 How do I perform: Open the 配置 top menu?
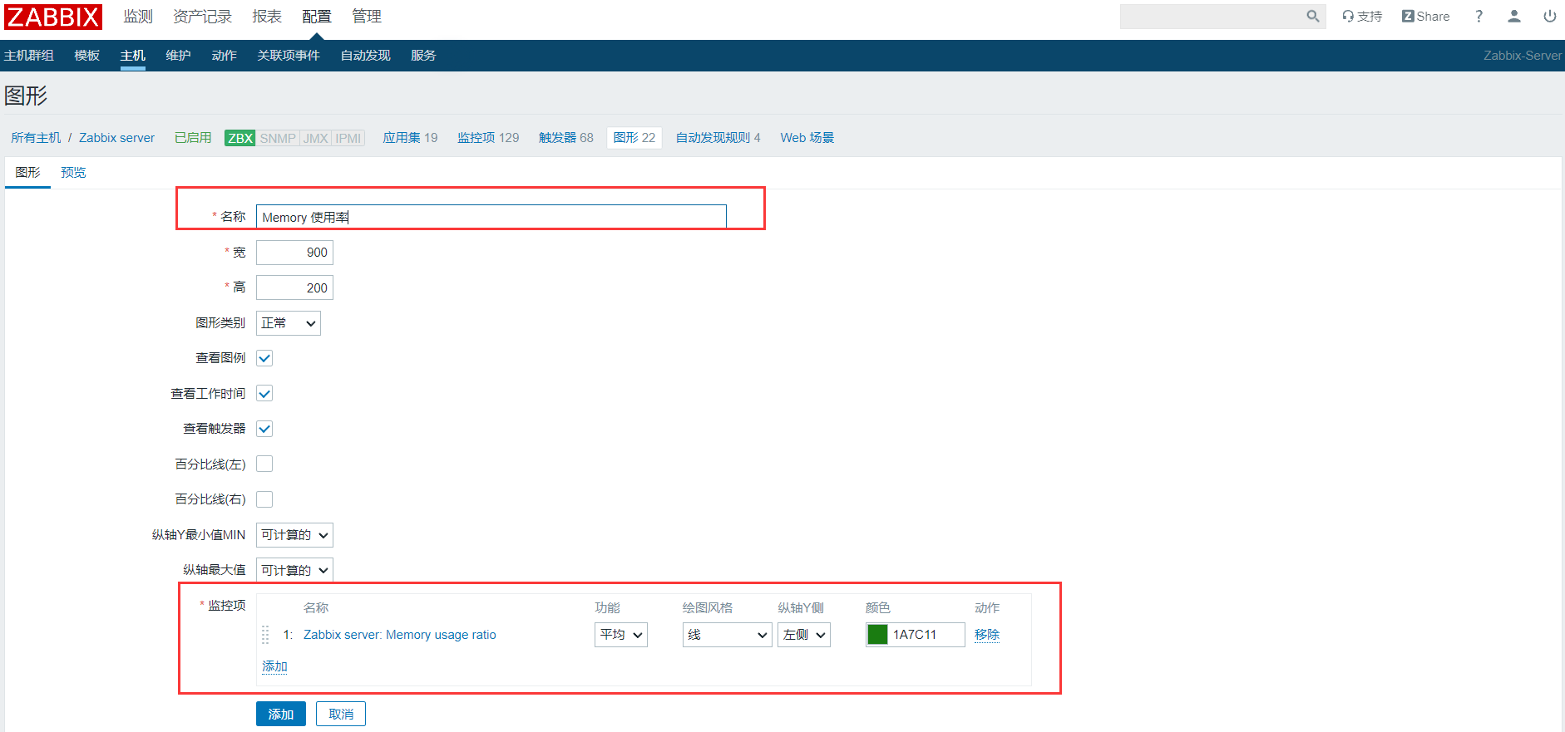point(317,17)
